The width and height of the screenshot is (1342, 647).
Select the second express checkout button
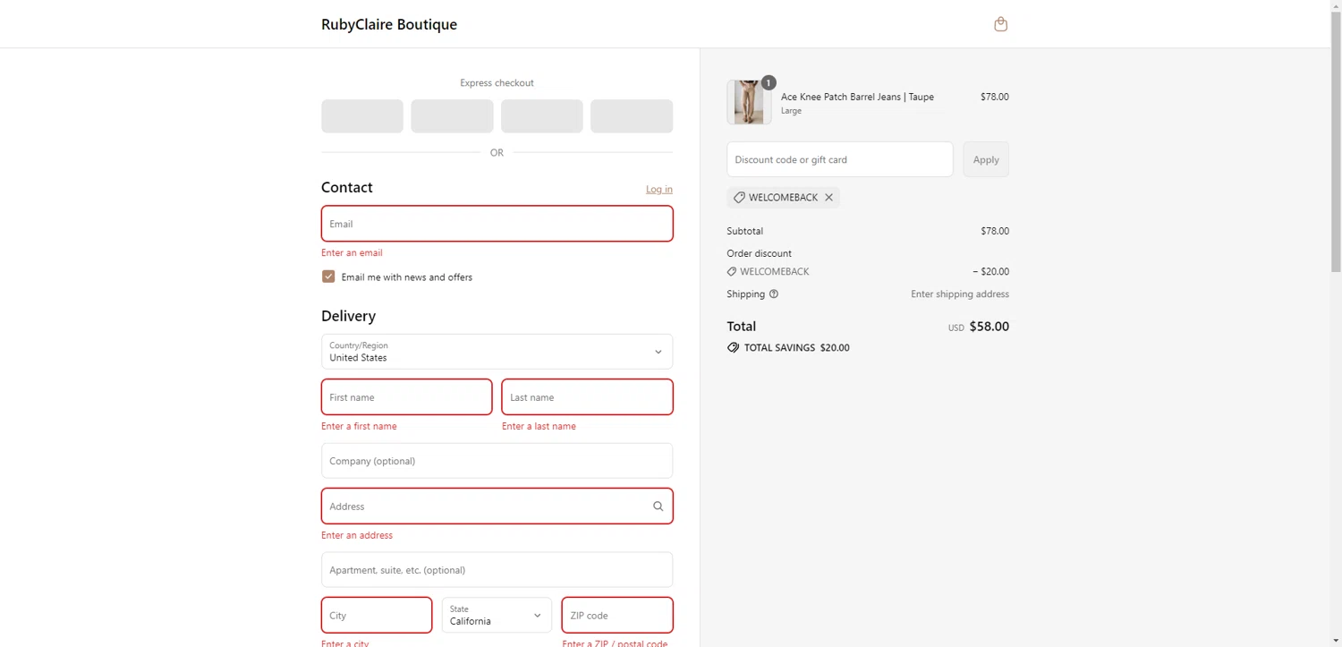452,116
